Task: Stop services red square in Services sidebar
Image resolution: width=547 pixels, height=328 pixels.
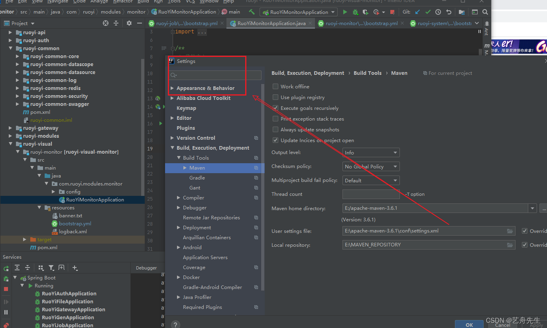Action: coord(6,289)
